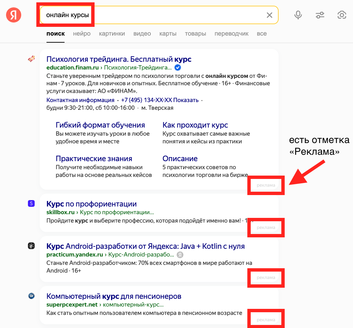Image resolution: width=353 pixels, height=328 pixels.
Task: Clear the search query with the X icon
Action: click(270, 15)
